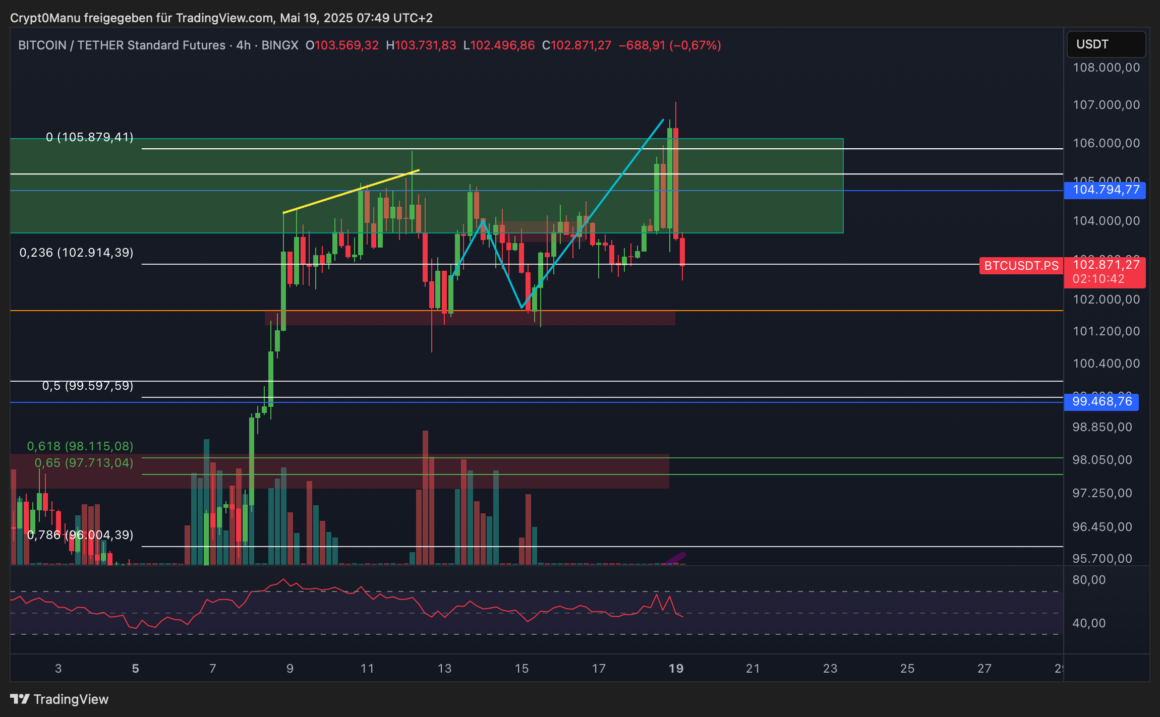Click the TradingView logo at the bottom
Screen dimensions: 1160x717
coord(60,699)
